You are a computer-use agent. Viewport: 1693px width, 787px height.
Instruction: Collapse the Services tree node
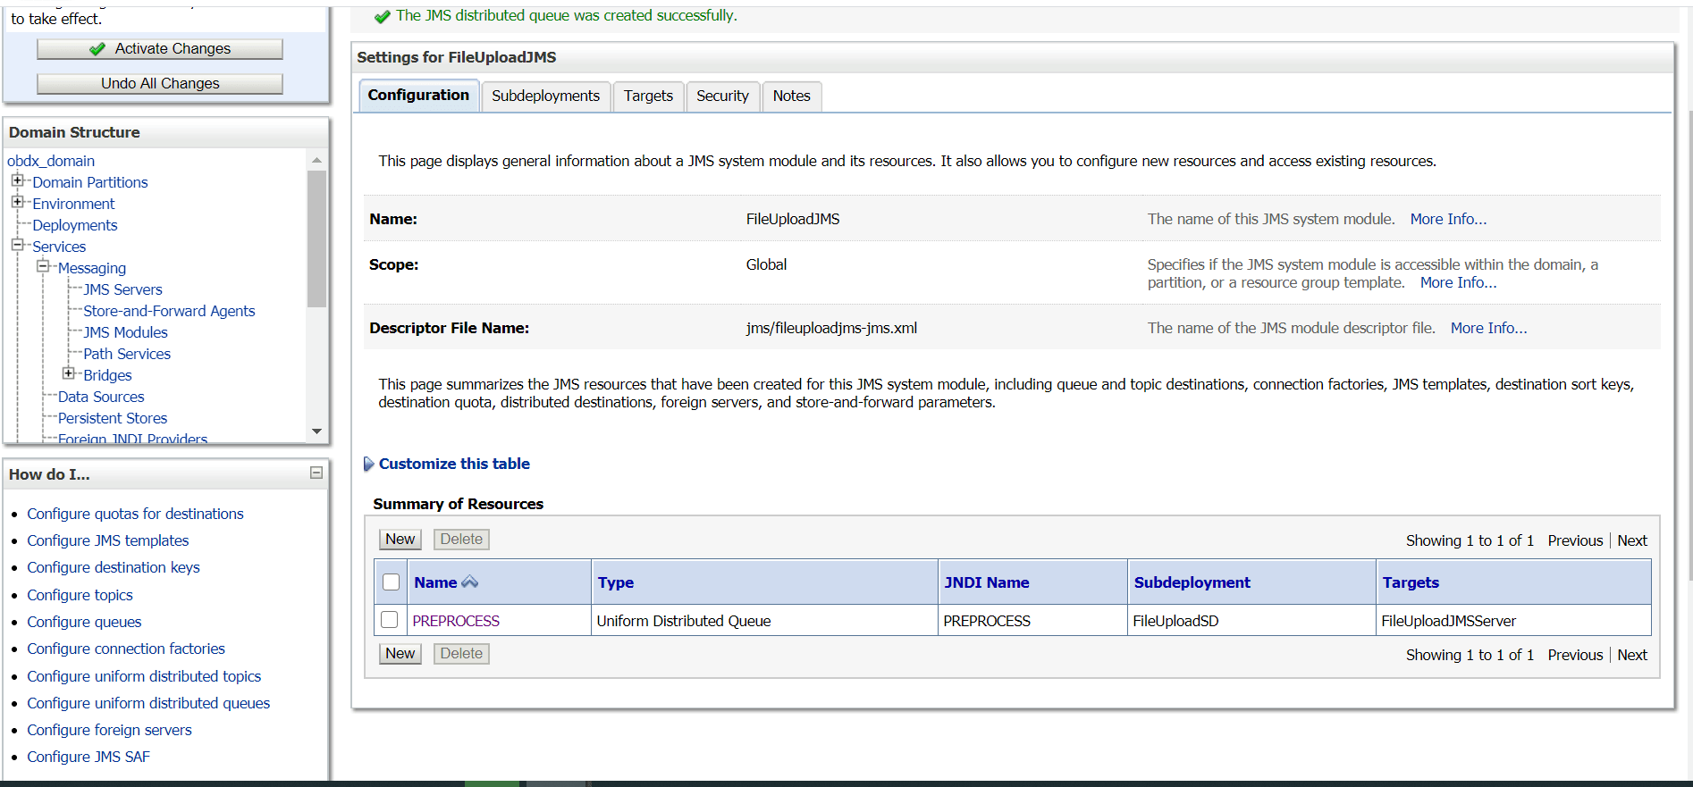(17, 245)
